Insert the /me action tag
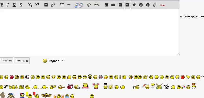 tap(162, 5)
